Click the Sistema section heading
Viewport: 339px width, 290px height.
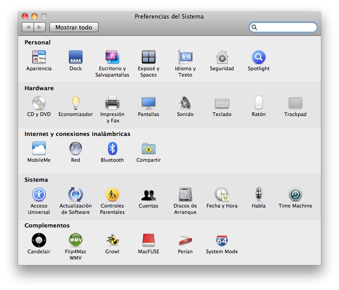click(x=36, y=180)
